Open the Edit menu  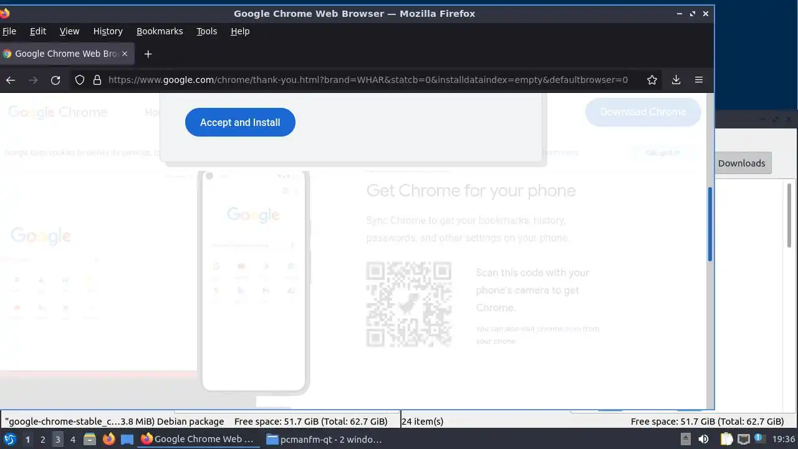pos(38,31)
